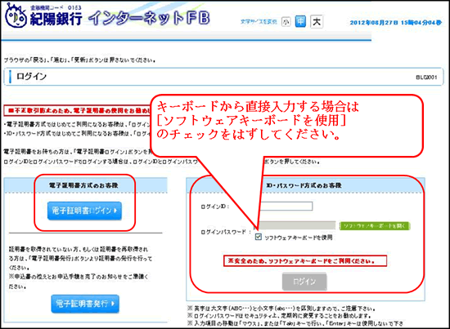The height and width of the screenshot is (329, 450).
Task: Uncheck the ソフトウェアキーボードを使用 checkbox
Action: coord(259,237)
